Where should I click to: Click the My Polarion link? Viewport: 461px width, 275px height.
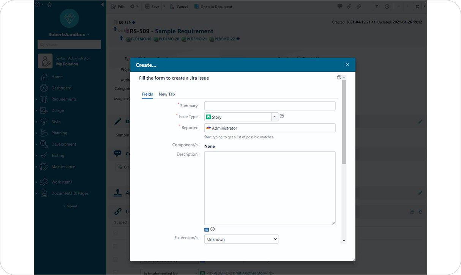67,64
